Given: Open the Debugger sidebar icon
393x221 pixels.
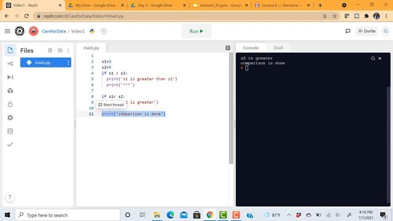Looking at the screenshot, I should coord(10,77).
